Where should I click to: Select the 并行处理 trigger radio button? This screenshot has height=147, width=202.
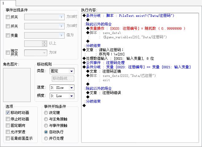pos(46,138)
